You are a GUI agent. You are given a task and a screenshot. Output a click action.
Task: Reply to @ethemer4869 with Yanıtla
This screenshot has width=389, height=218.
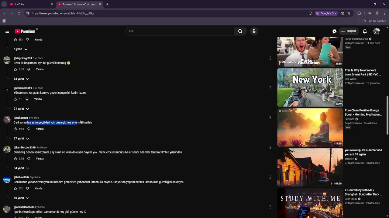38,99
